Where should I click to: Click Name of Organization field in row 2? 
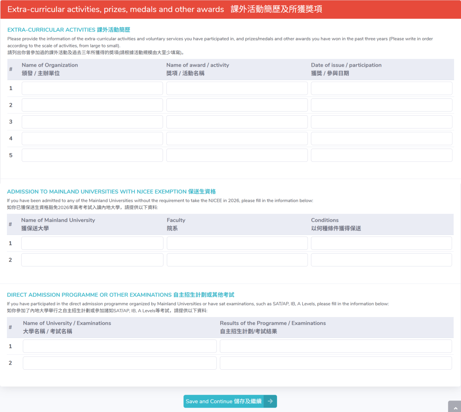[92, 105]
